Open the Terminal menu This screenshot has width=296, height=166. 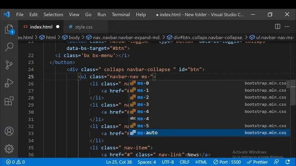click(121, 14)
